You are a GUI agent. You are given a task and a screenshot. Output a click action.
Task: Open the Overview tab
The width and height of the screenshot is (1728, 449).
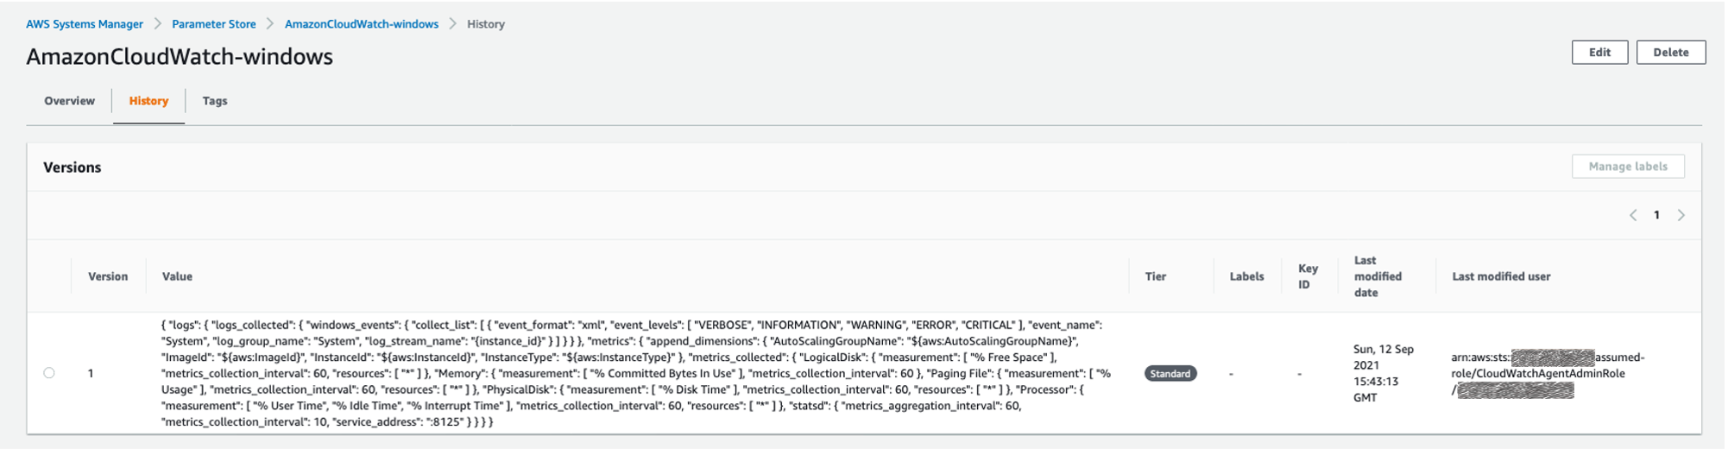point(69,101)
